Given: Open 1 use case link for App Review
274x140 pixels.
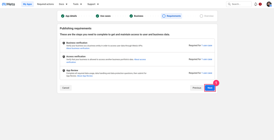Looking at the screenshot, I should tap(207, 73).
